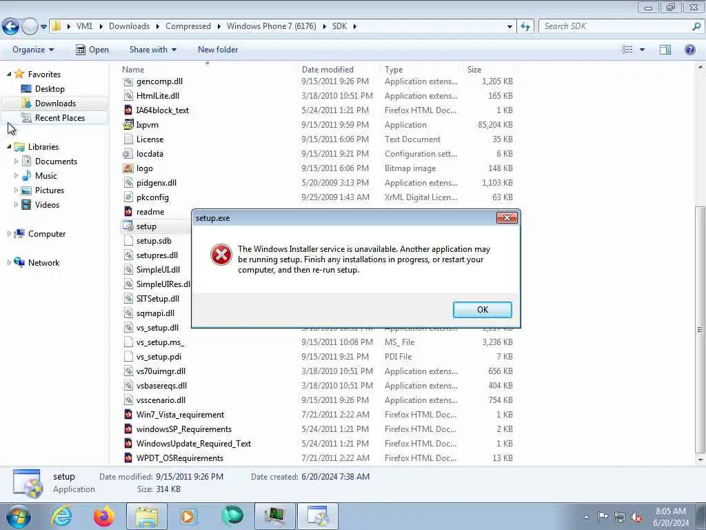This screenshot has width=706, height=530.
Task: Click the WPDT_OSRequirements file icon
Action: [x=128, y=458]
